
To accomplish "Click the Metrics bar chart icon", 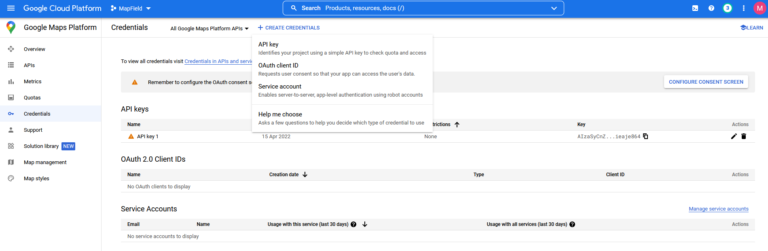I will pyautogui.click(x=11, y=81).
